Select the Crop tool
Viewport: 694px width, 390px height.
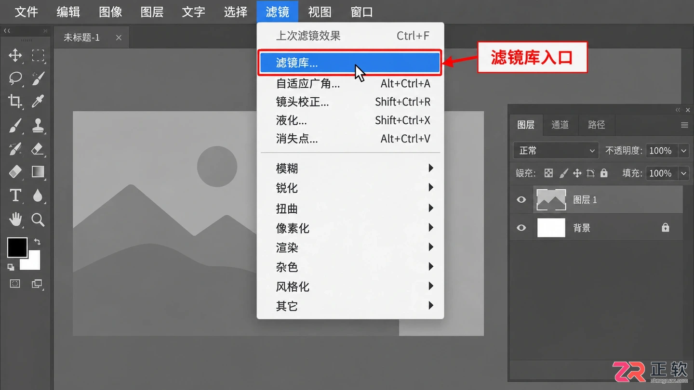(15, 101)
